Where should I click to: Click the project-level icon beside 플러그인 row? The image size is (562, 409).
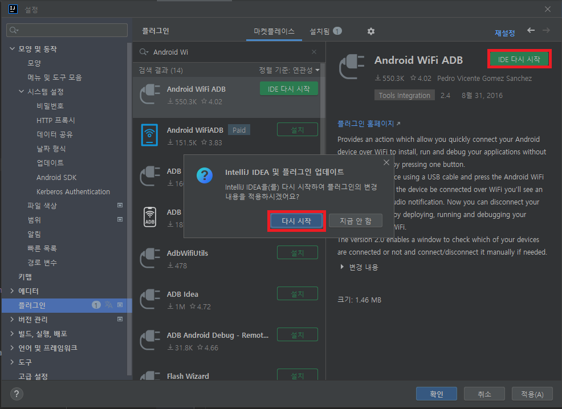click(120, 305)
